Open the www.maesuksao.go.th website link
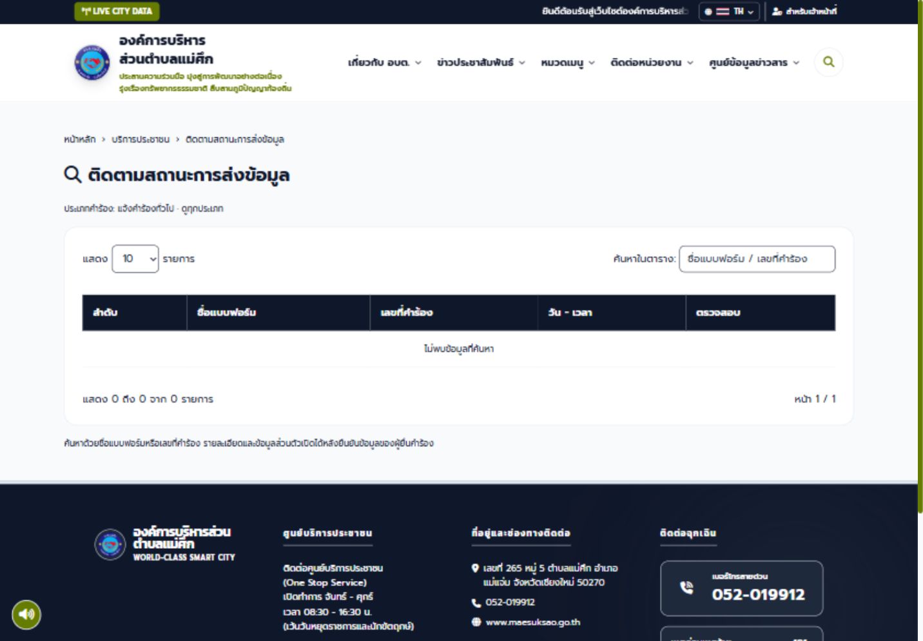This screenshot has width=923, height=641. click(x=533, y=622)
